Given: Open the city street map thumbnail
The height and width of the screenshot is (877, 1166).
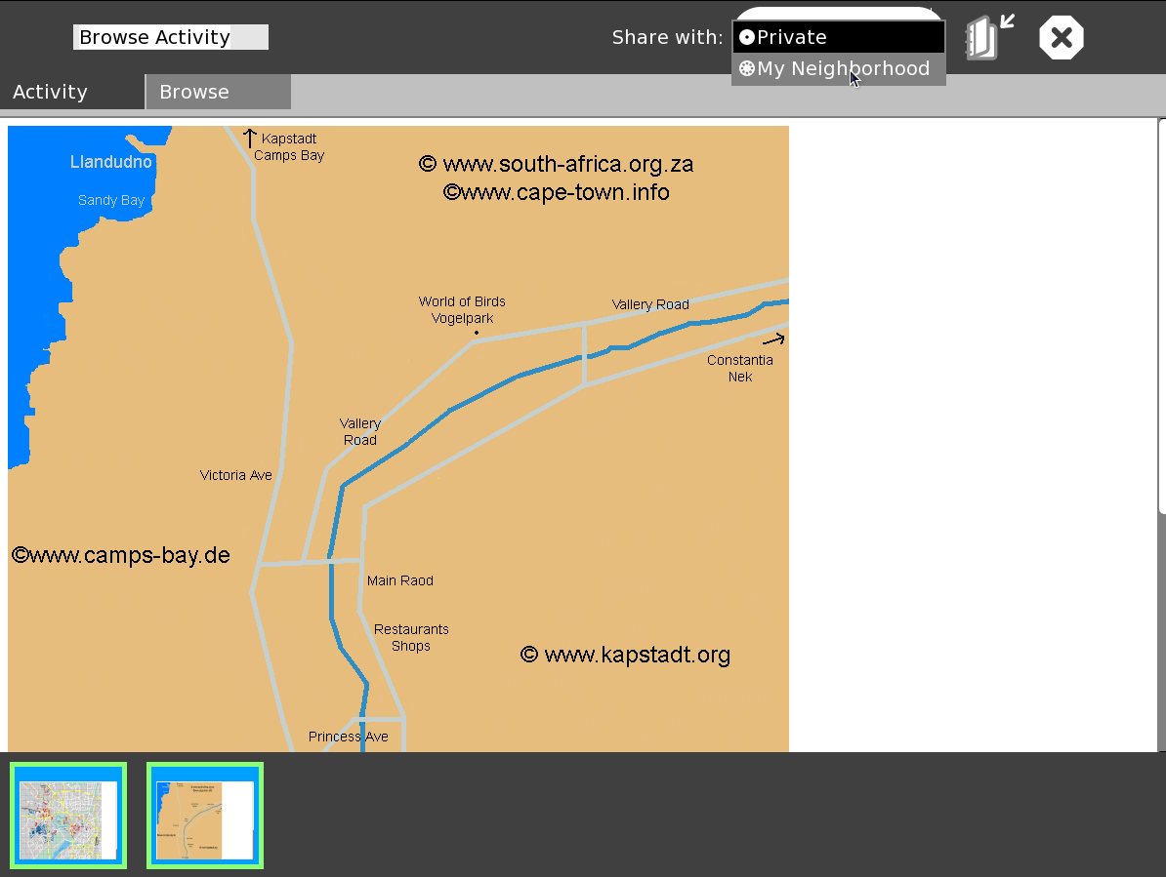Looking at the screenshot, I should (x=68, y=816).
